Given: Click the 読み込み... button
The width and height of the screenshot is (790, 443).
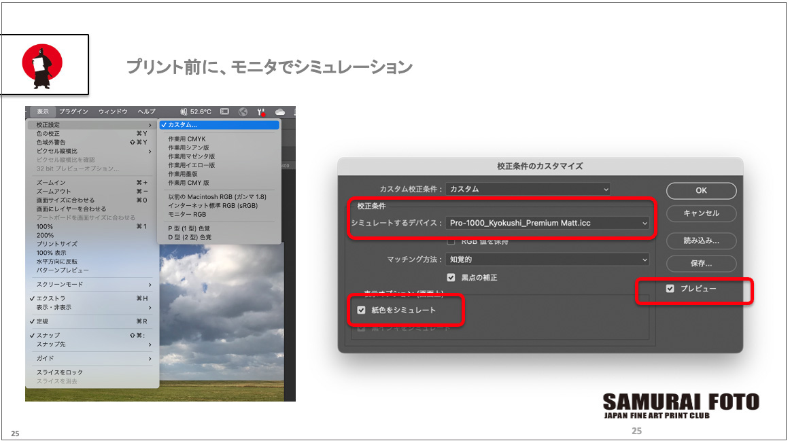Looking at the screenshot, I should coord(701,241).
